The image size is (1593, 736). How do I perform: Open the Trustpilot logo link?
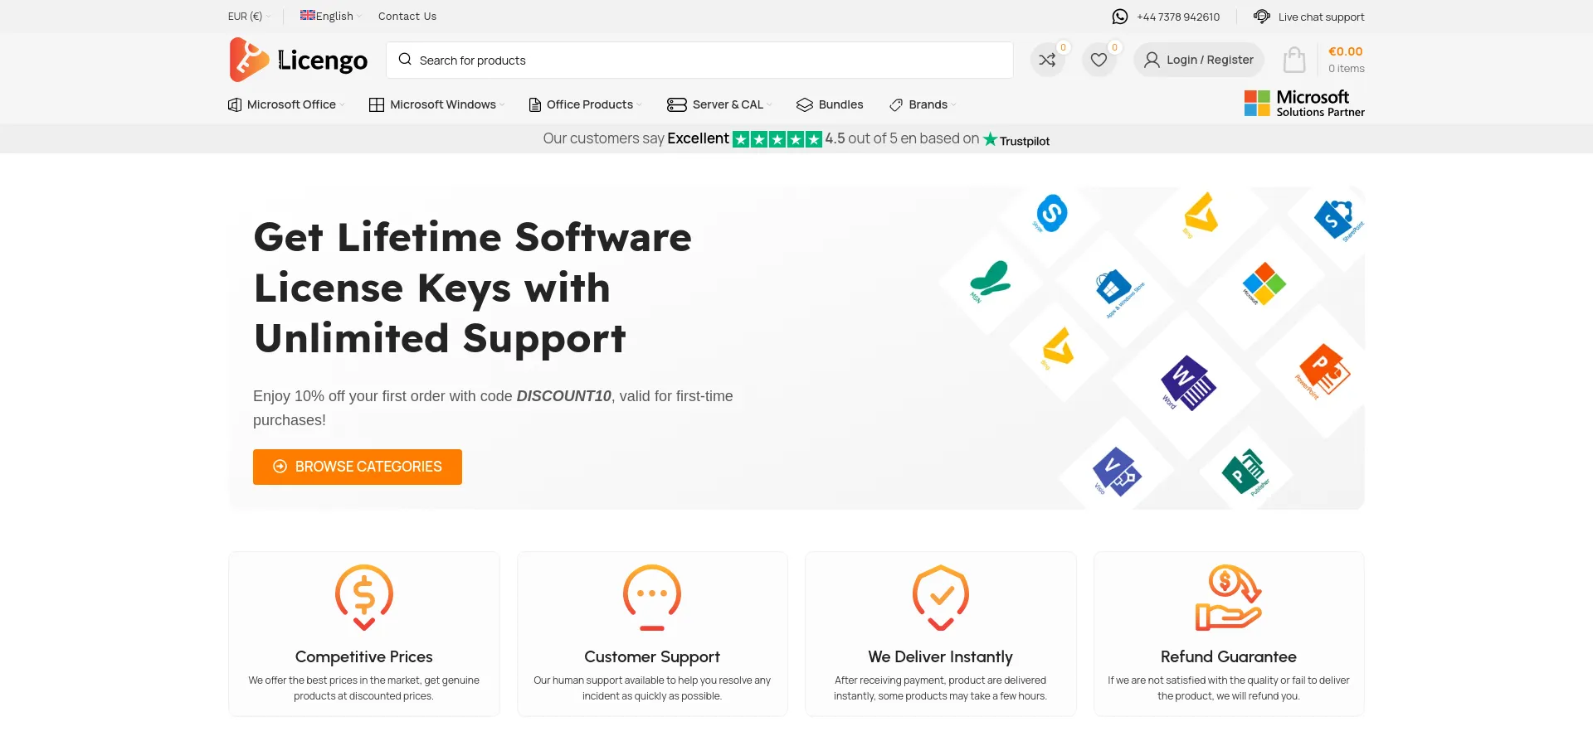[1016, 140]
